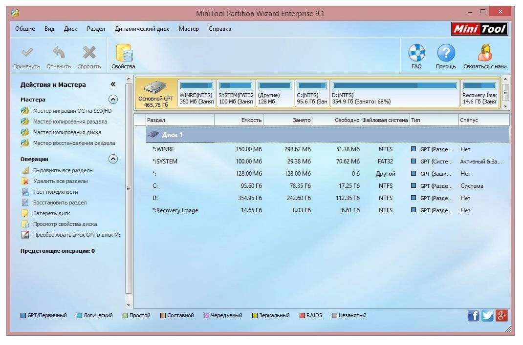Click the RAID5 legend color swatch
The width and height of the screenshot is (523, 345).
click(302, 315)
